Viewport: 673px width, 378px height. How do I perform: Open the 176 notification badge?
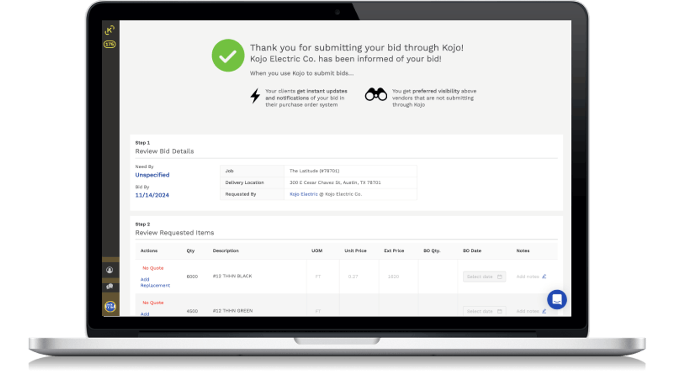point(110,44)
